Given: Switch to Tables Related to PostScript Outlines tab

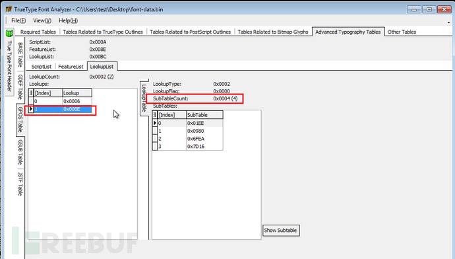Looking at the screenshot, I should (191, 32).
